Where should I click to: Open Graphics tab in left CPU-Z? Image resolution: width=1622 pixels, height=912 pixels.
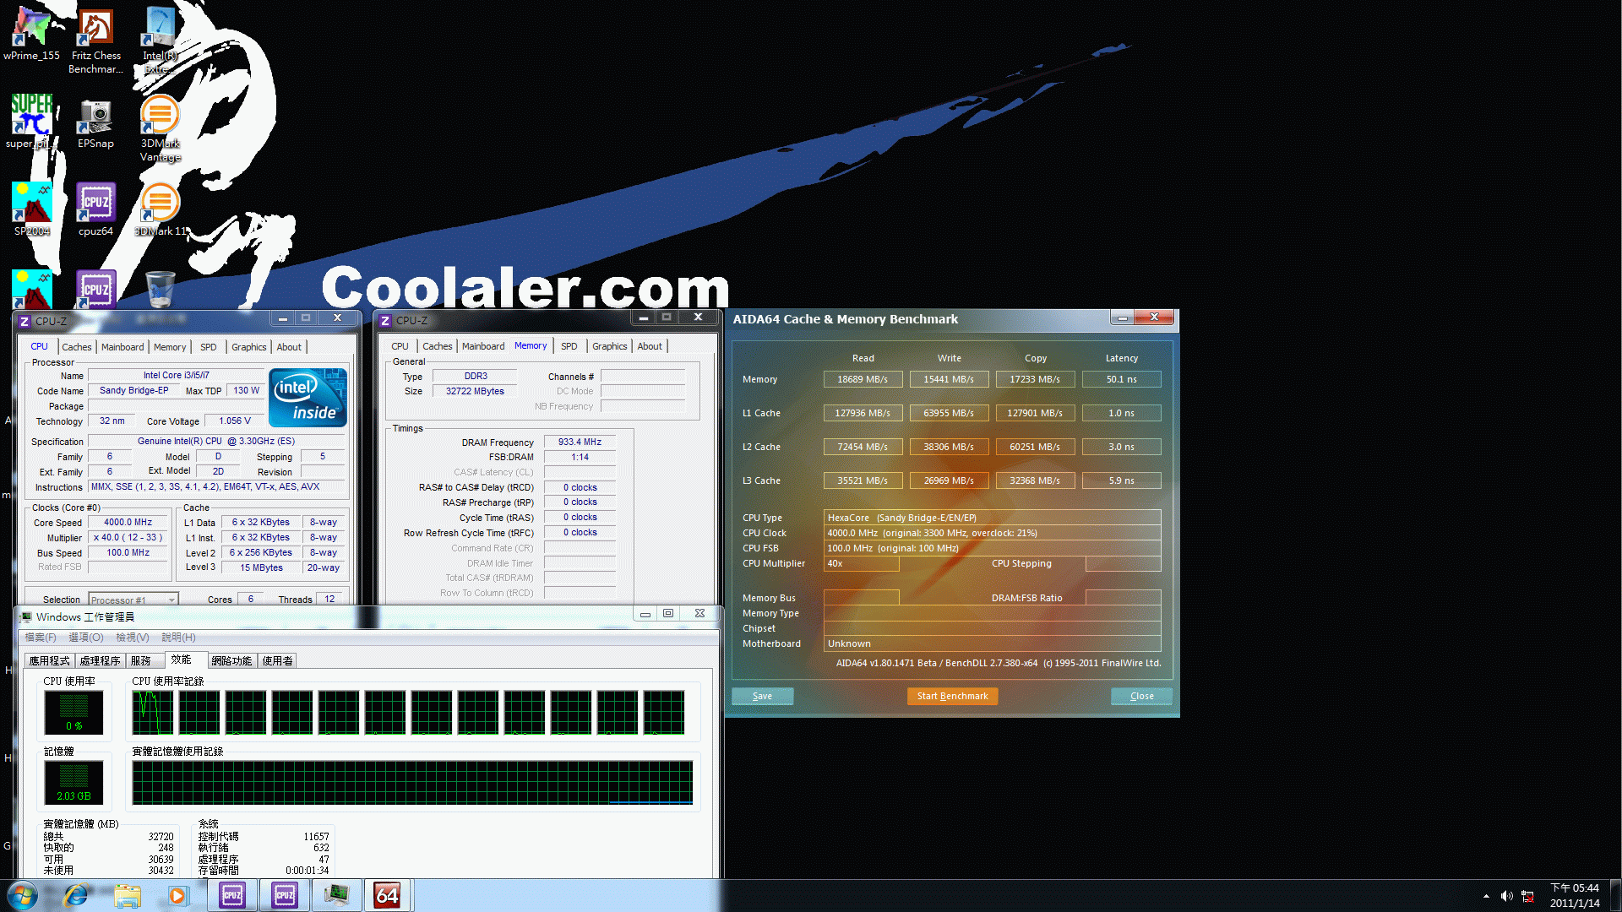248,347
